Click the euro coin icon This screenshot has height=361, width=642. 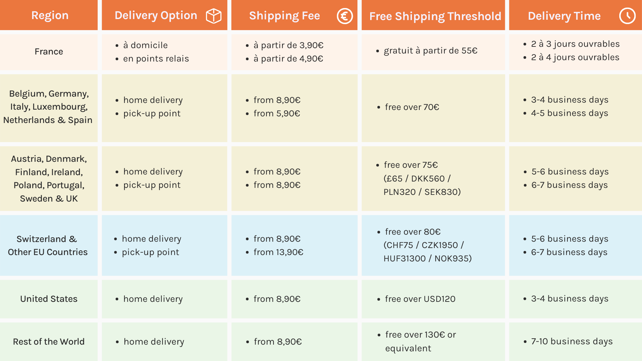click(345, 16)
